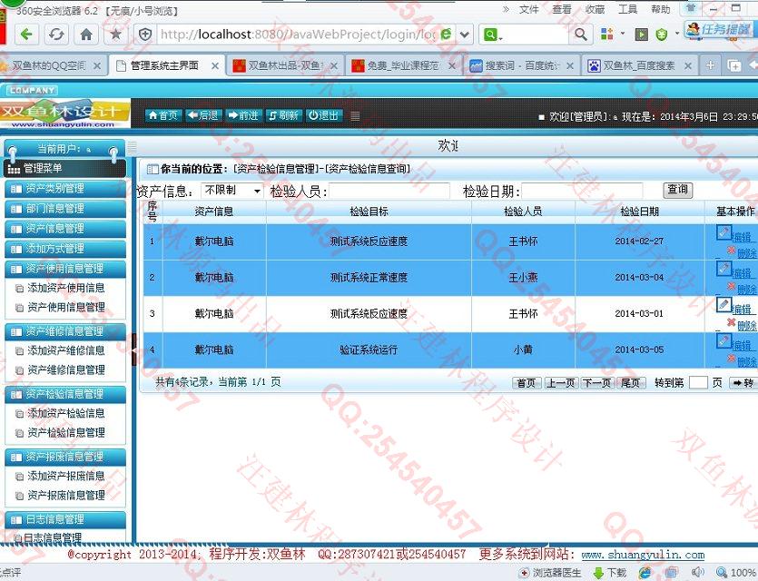Image resolution: width=758 pixels, height=581 pixels.
Task: Open the www.shuangyulin.com footer link
Action: pyautogui.click(x=642, y=555)
